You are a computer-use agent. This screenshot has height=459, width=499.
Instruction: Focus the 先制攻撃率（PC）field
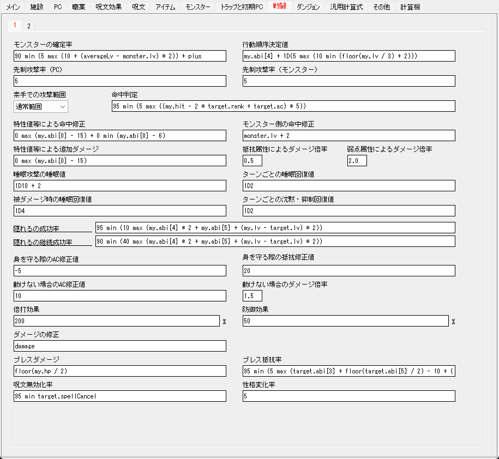[120, 81]
